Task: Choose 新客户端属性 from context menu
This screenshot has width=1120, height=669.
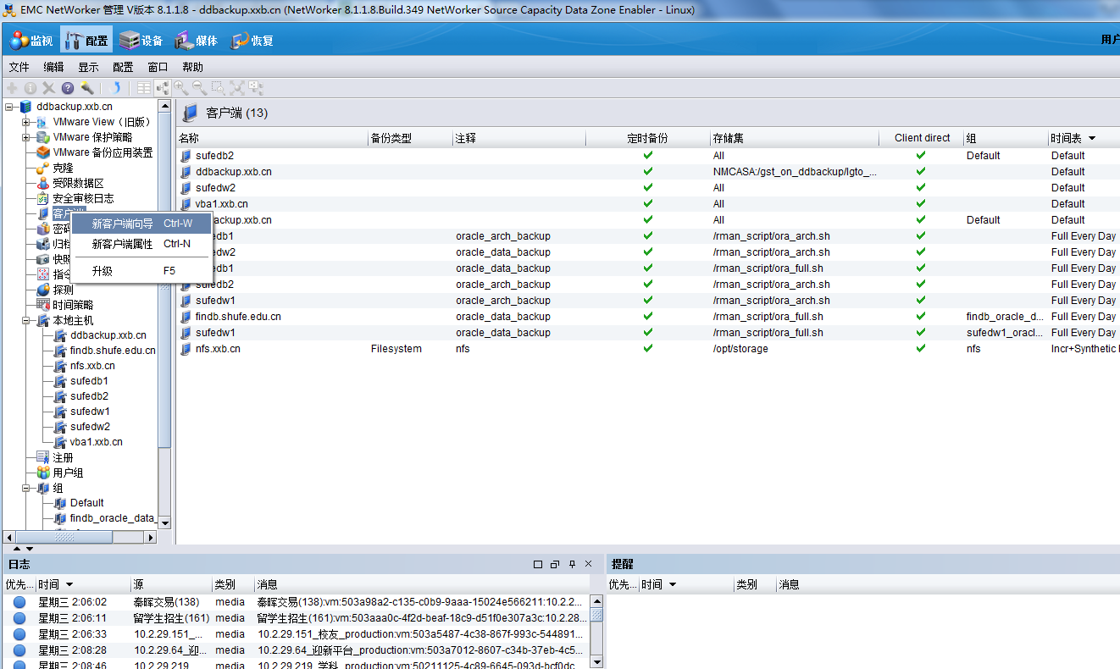Action: tap(141, 244)
